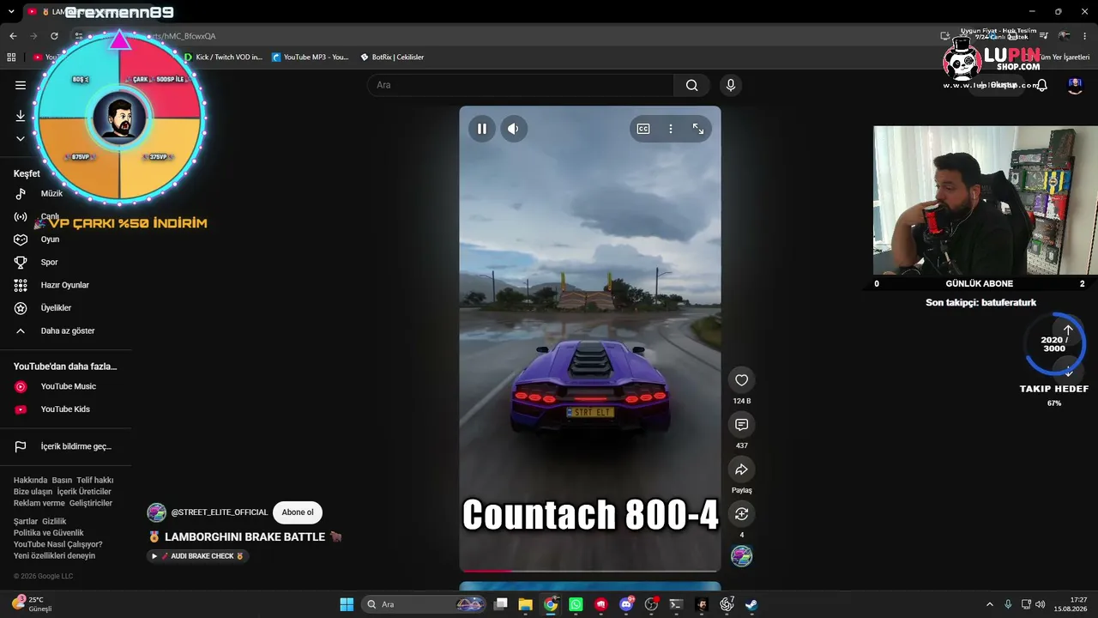Open the browser profile avatar
The image size is (1098, 618).
coord(1064,36)
